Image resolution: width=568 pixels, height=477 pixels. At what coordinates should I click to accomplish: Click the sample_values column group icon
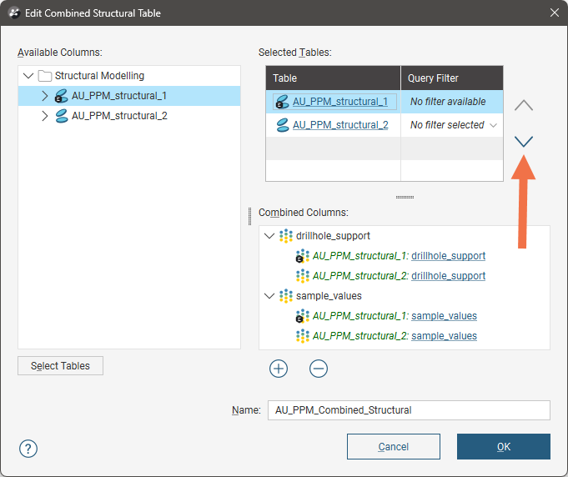pos(286,296)
